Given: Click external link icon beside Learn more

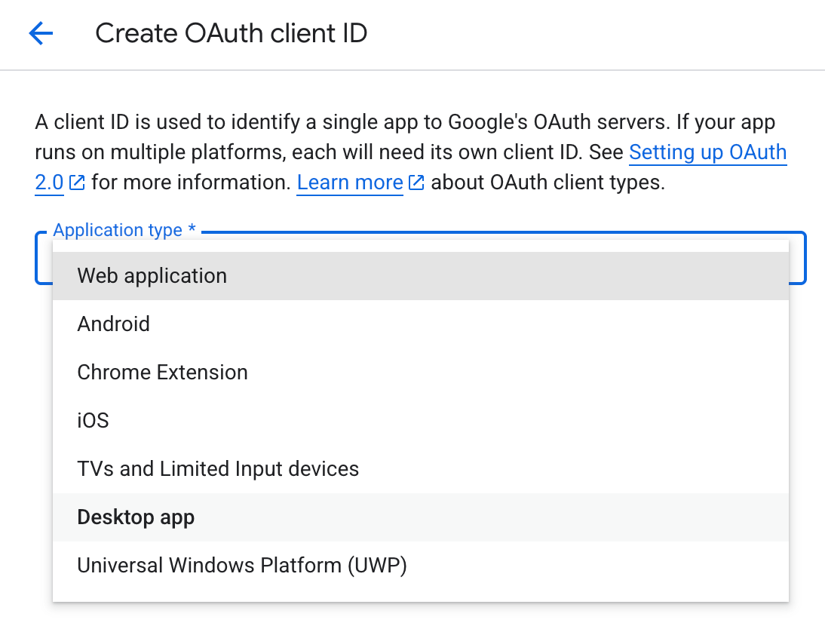Looking at the screenshot, I should click(416, 183).
